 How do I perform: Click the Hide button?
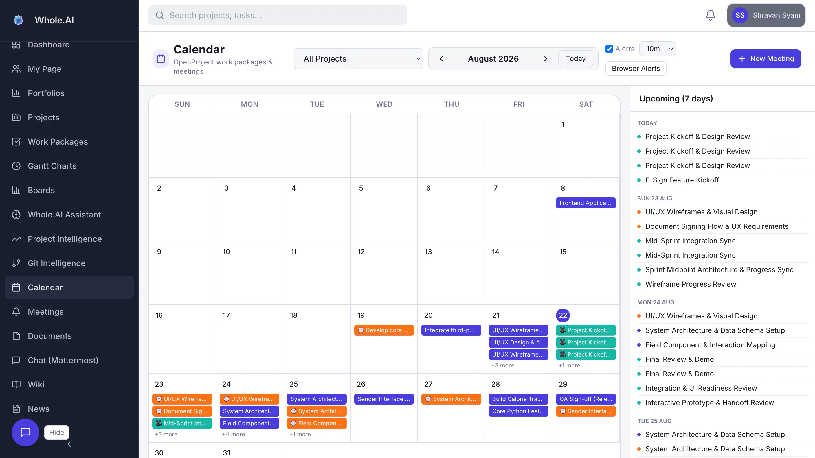point(57,432)
